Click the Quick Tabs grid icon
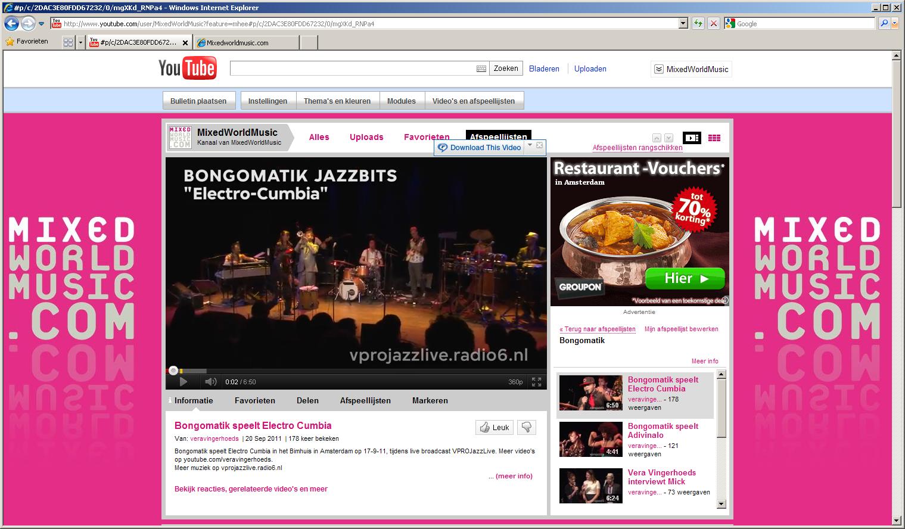 pos(68,42)
